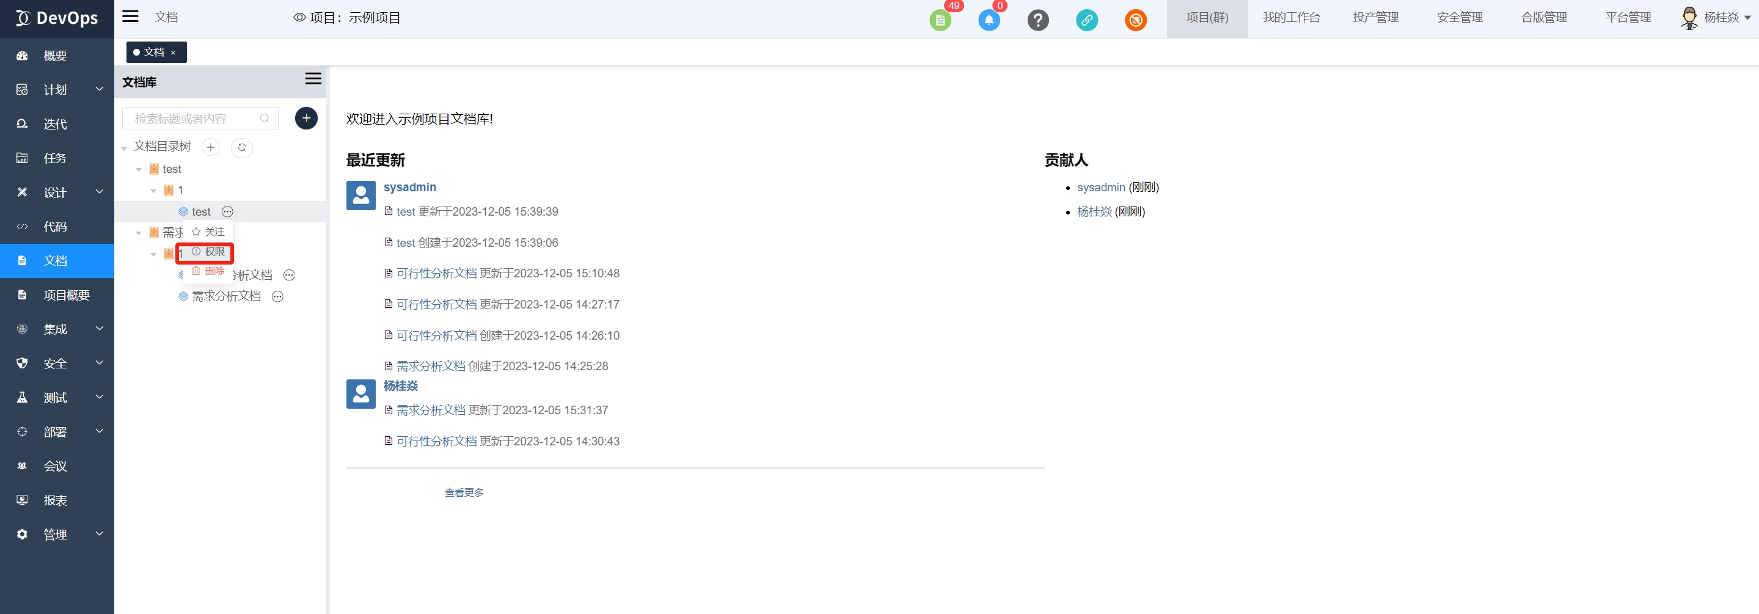The width and height of the screenshot is (1759, 614).
Task: Expand the 计划 sidebar menu
Action: 57,89
